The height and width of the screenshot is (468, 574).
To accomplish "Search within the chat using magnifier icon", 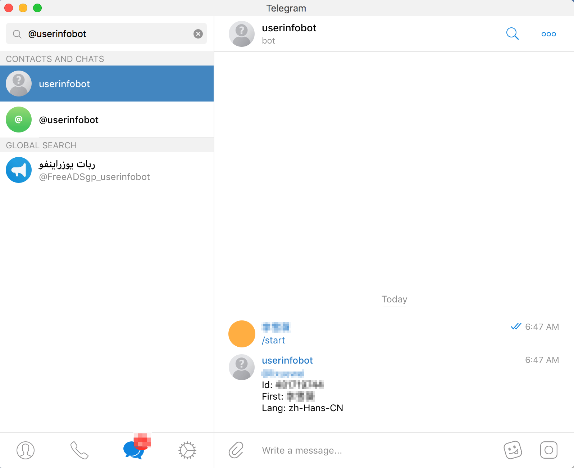I will pyautogui.click(x=512, y=34).
